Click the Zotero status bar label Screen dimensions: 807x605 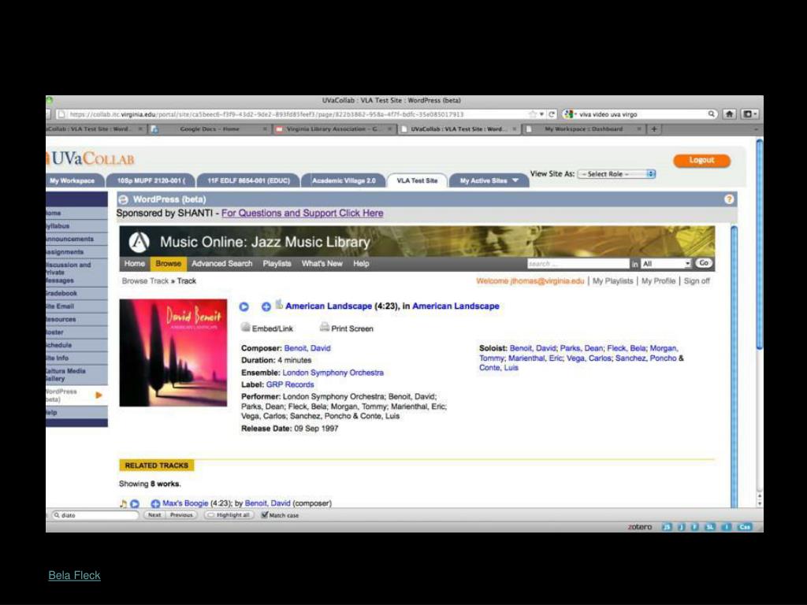640,527
